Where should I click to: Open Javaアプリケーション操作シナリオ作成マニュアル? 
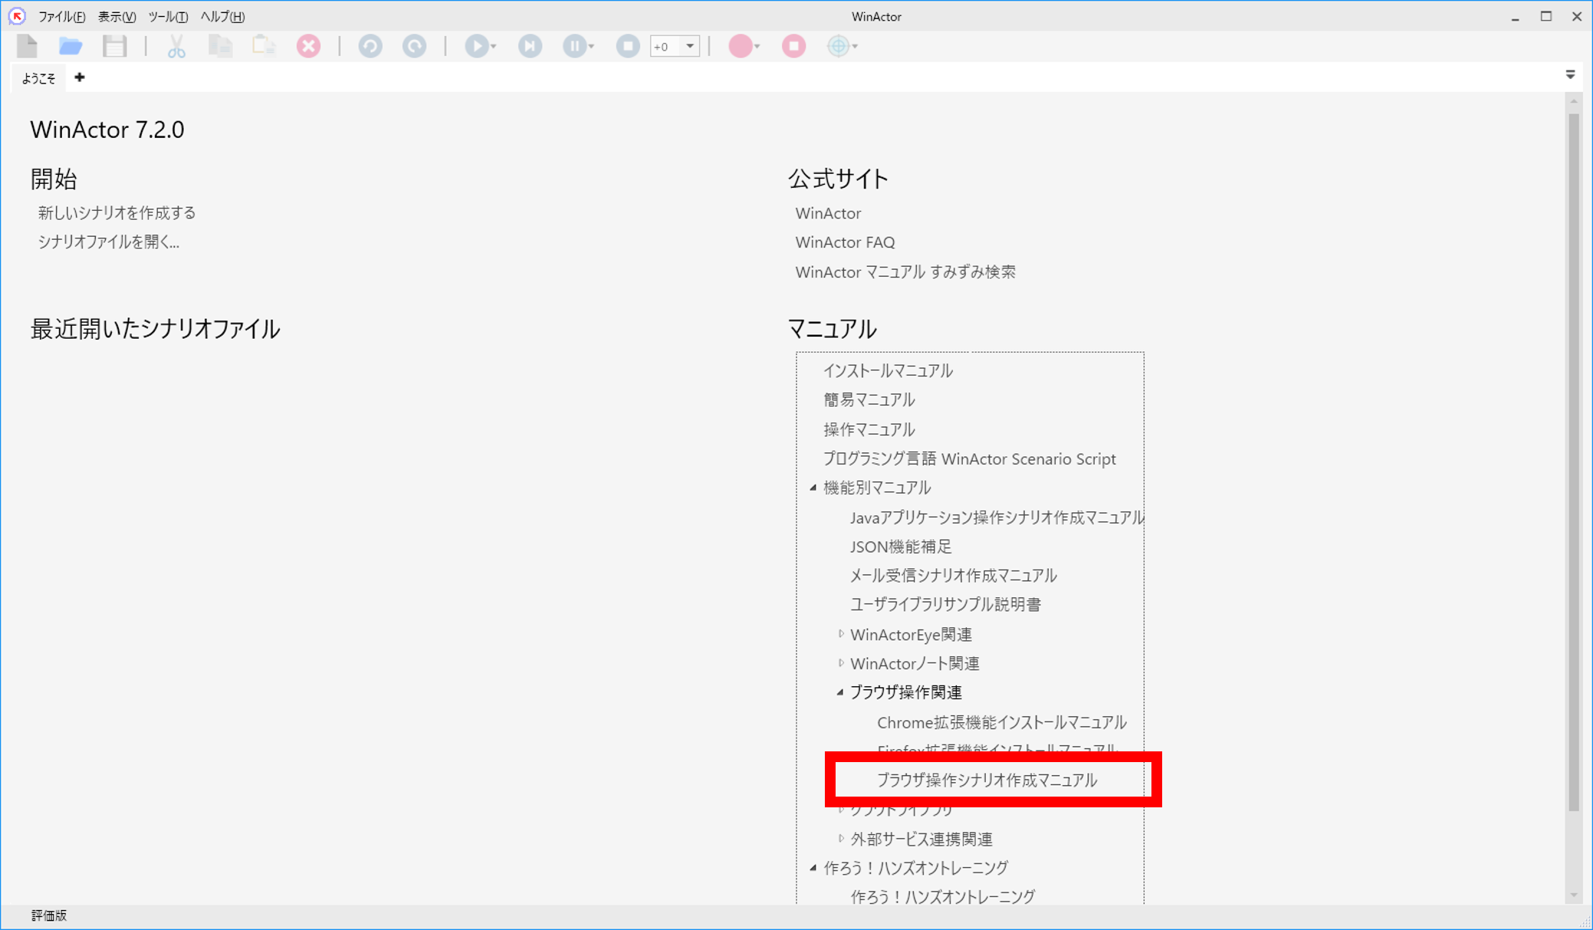click(996, 518)
